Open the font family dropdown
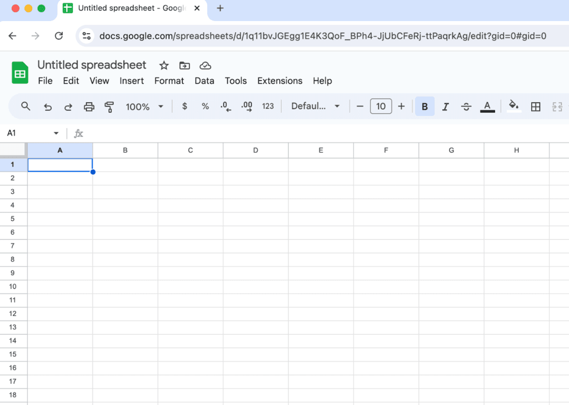The width and height of the screenshot is (569, 405). tap(315, 106)
